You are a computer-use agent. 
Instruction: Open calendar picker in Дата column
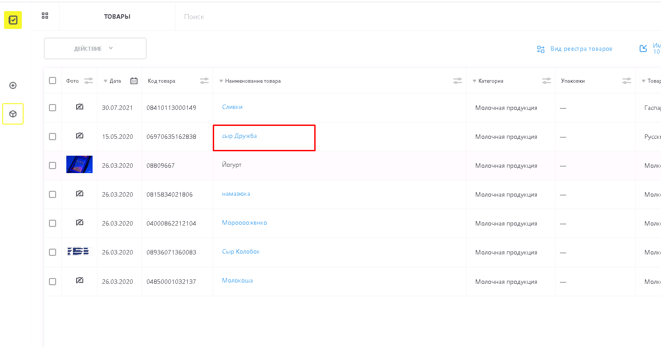134,81
